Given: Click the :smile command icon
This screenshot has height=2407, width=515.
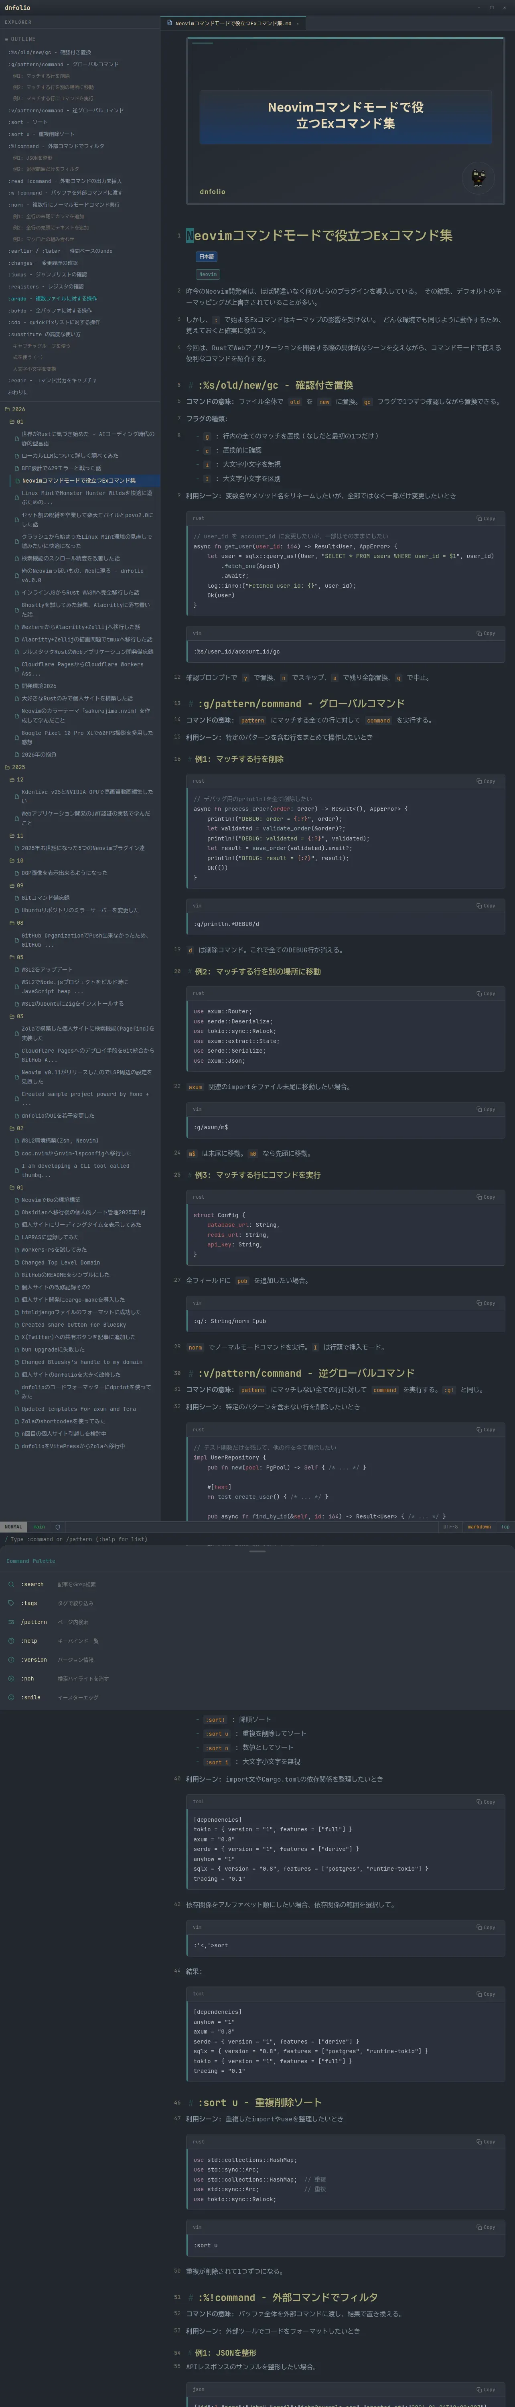Looking at the screenshot, I should 11,1697.
